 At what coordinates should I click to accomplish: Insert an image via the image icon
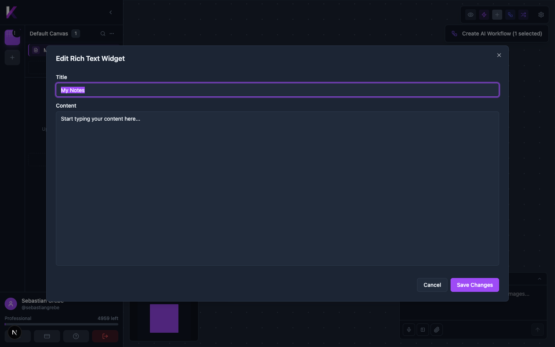[x=422, y=330]
